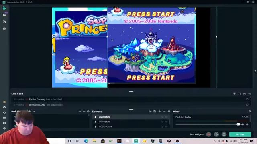The height and width of the screenshot is (144, 257).
Task: Mute Mini Feed event sounds
Action: 250,94
